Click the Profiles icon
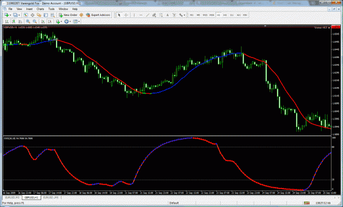This screenshot has height=207, width=343. (x=15, y=15)
